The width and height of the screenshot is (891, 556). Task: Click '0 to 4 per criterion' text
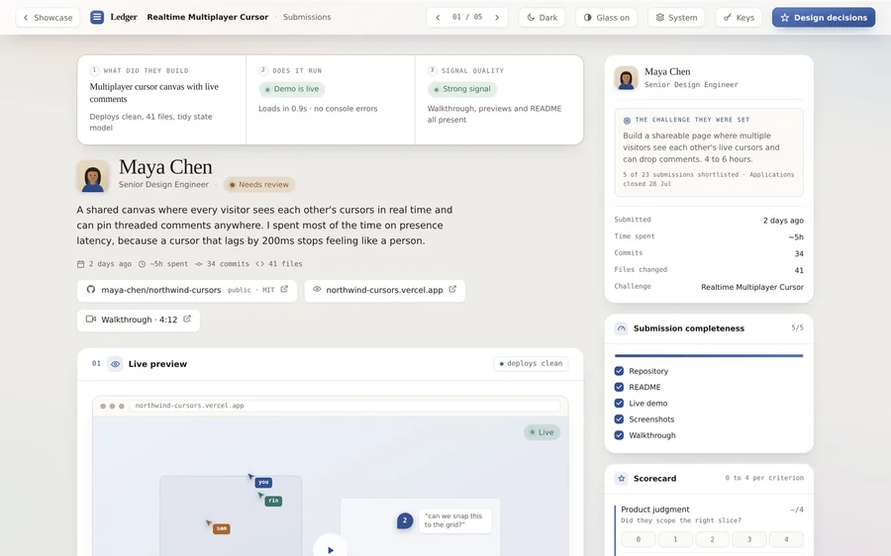pyautogui.click(x=764, y=478)
